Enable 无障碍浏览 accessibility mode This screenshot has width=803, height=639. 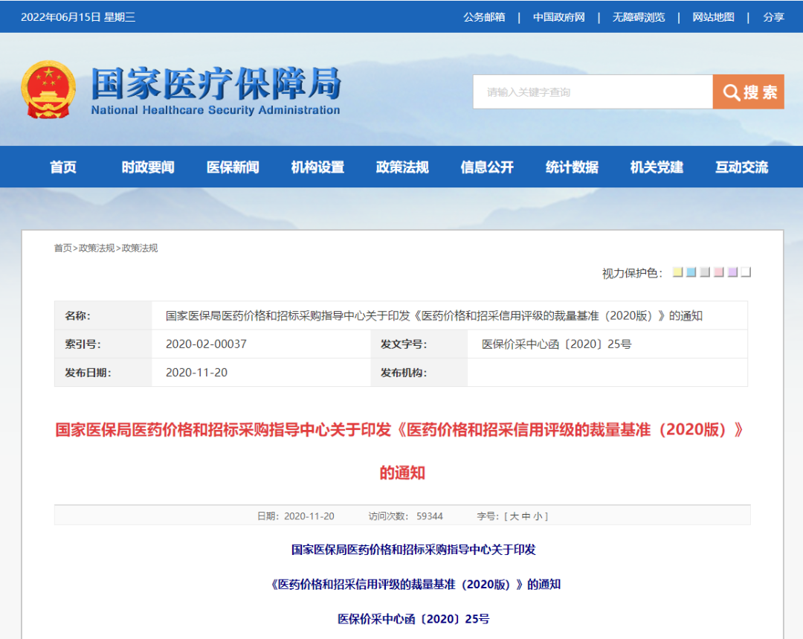tap(639, 17)
